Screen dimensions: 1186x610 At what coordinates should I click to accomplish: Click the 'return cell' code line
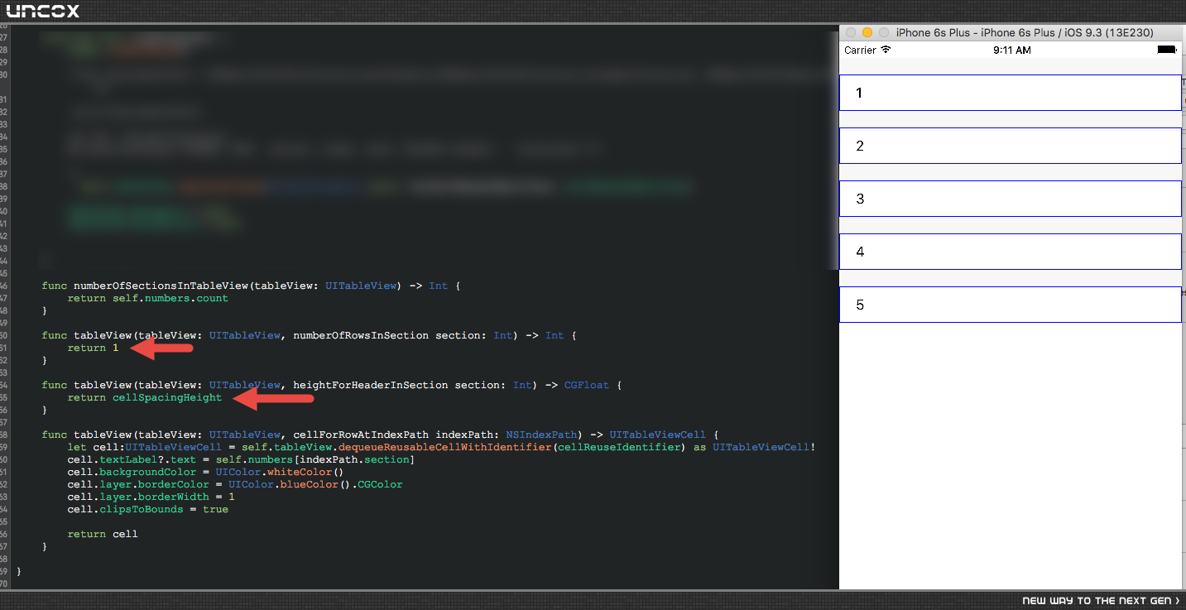103,534
